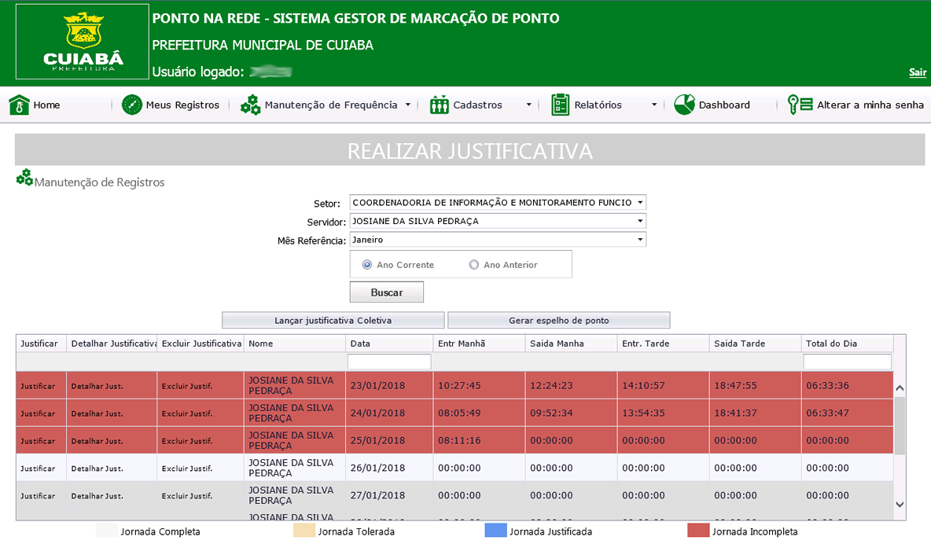Select the Ano Anterior radio button
931x555 pixels.
474,265
